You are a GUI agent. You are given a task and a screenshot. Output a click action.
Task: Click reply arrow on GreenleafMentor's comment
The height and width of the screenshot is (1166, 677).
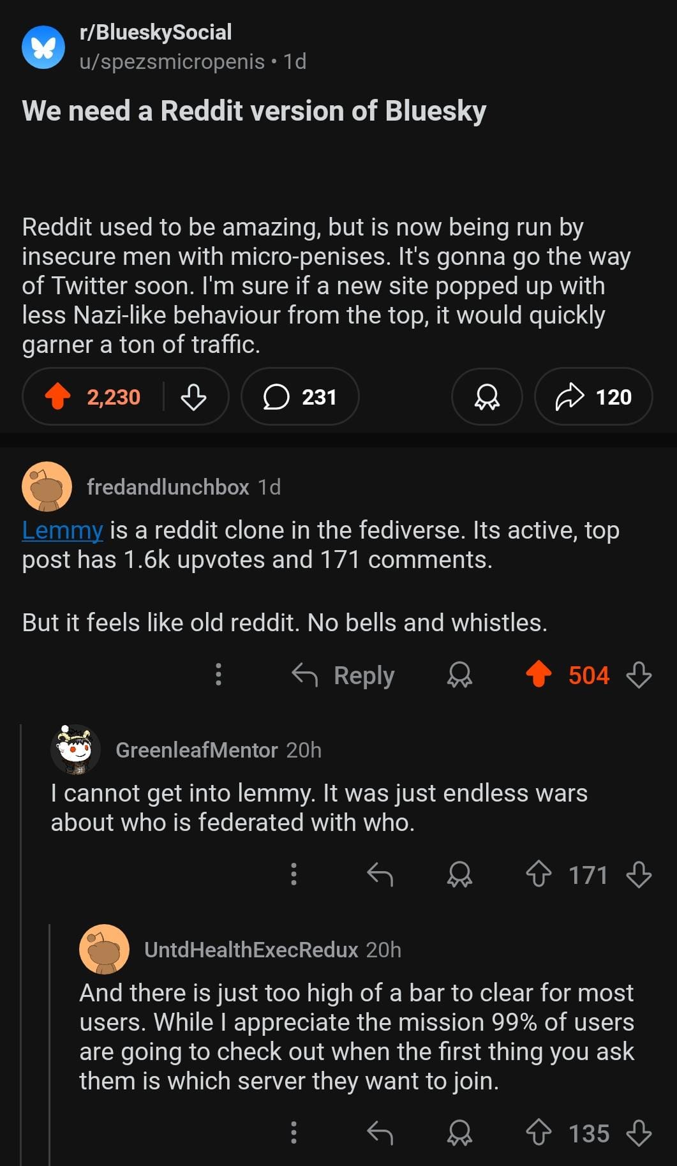380,874
